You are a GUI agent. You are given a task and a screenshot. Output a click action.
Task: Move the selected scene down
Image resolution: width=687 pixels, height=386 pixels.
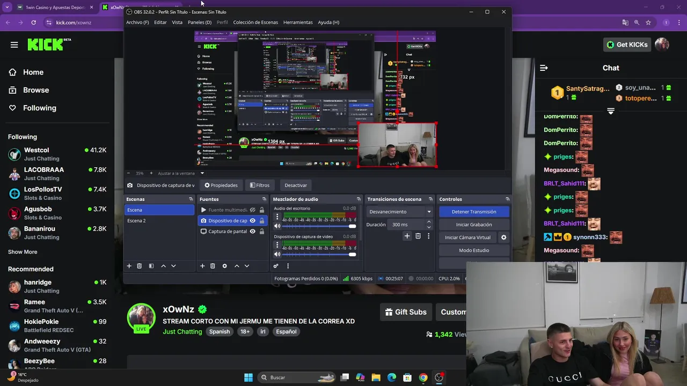173,266
